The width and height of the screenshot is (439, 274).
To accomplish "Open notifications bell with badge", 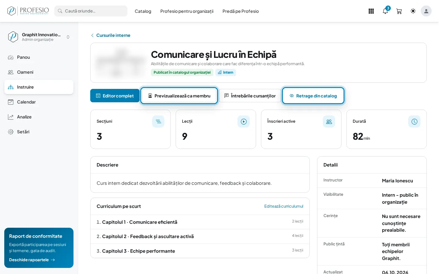I will [x=385, y=11].
